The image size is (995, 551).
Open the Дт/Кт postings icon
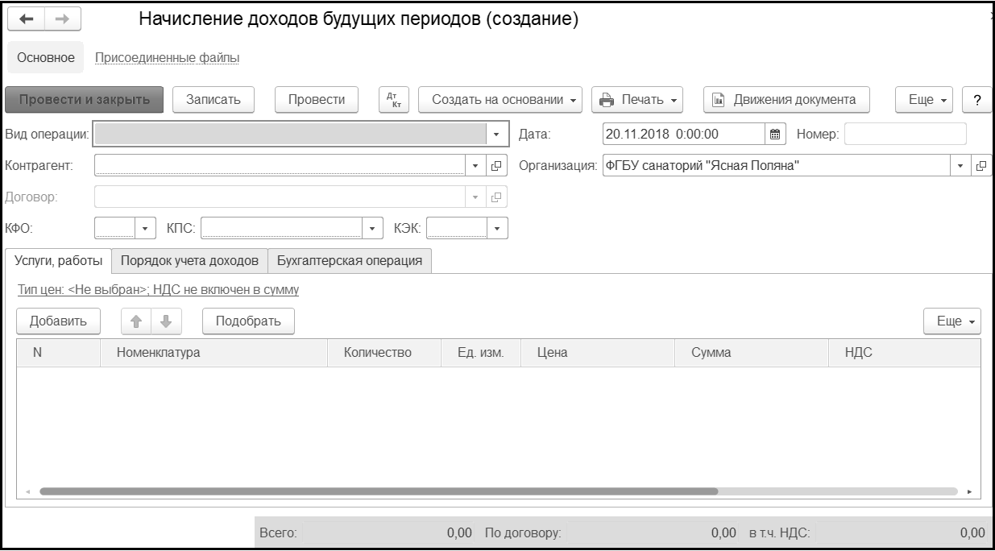click(395, 100)
